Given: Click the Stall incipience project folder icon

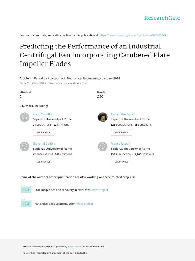Looking at the screenshot, I should pyautogui.click(x=26, y=189).
